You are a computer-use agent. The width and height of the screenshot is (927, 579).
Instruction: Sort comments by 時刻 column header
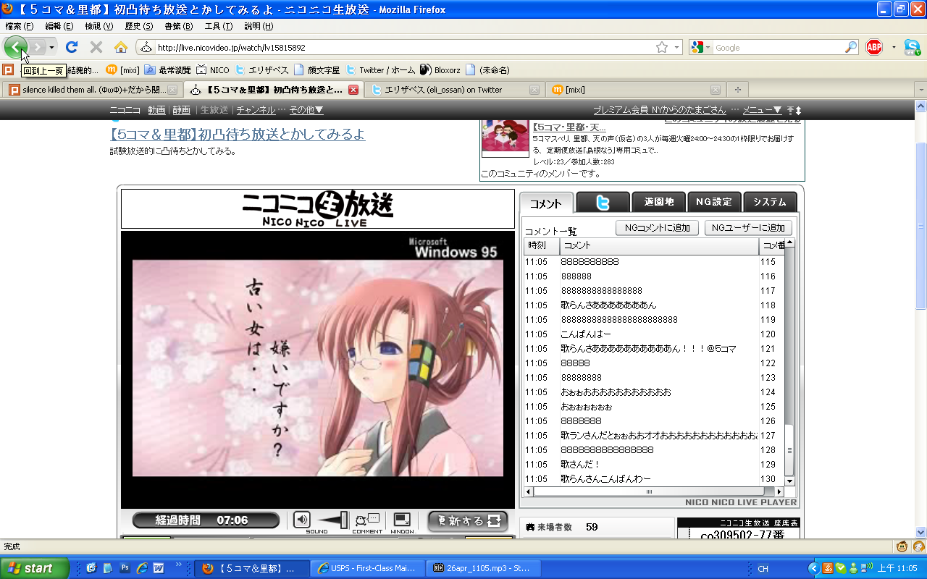tap(542, 246)
